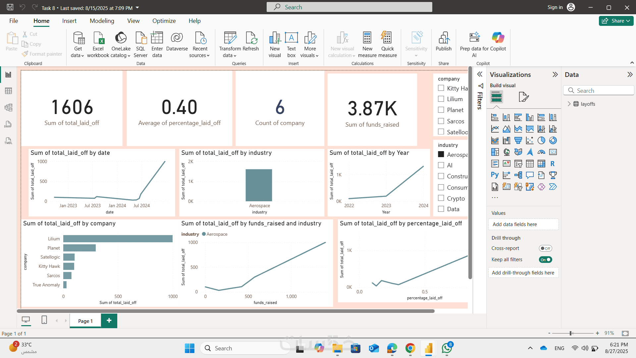636x358 pixels.
Task: Open the Modeling ribbon tab
Action: 102,21
